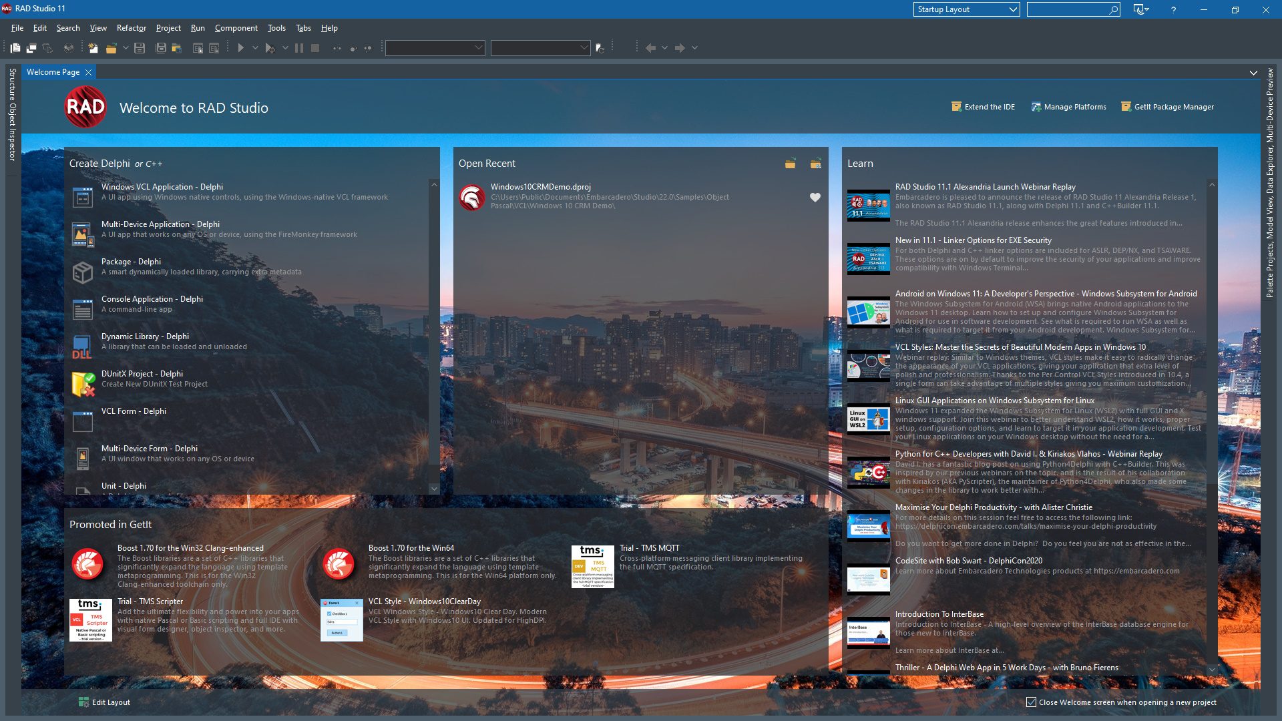This screenshot has height=721, width=1282.
Task: Click the Remove File from Project icon
Action: coord(214,48)
